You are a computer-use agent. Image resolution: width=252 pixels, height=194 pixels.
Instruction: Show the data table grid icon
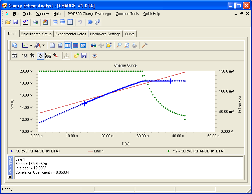75,45
